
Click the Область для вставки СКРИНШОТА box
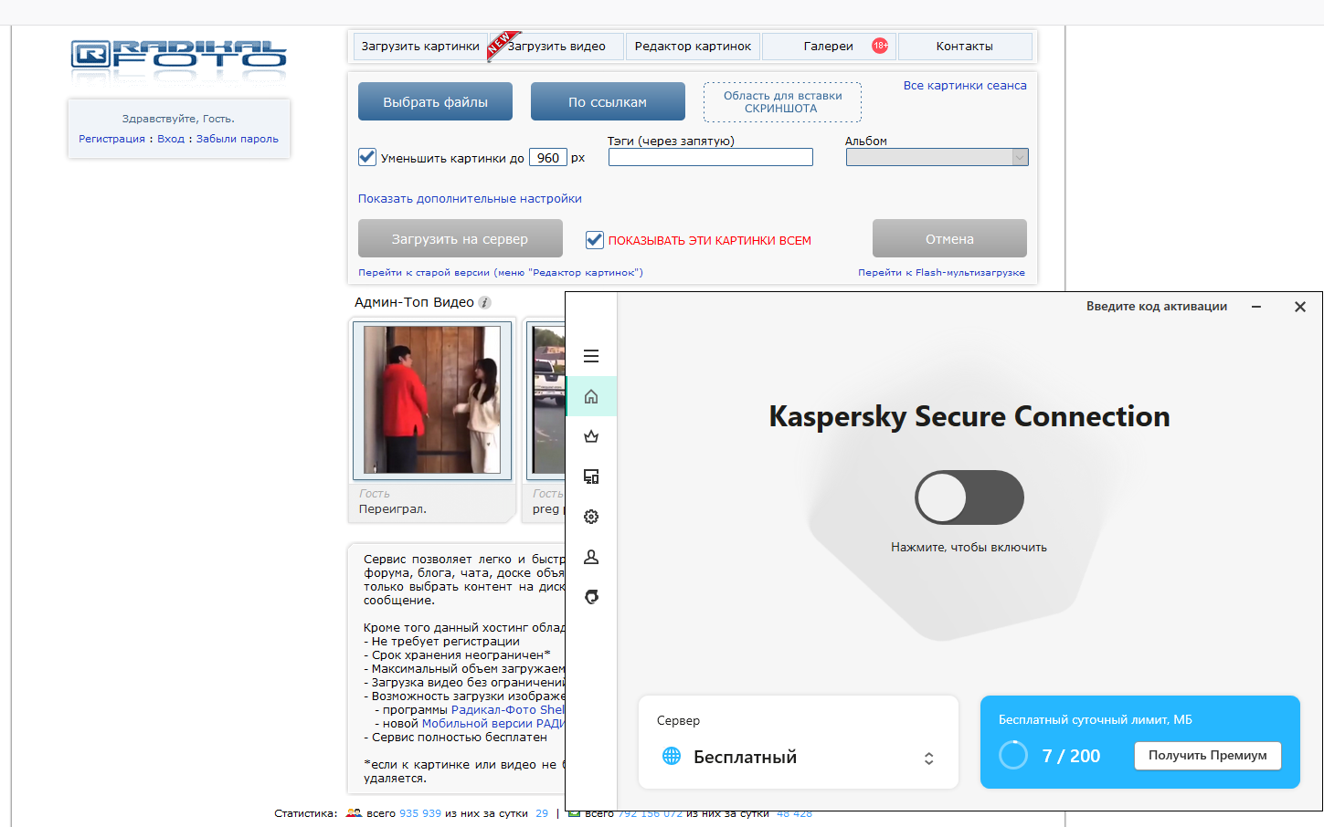(782, 102)
